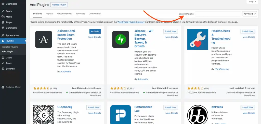Open the Media library menu item
This screenshot has width=261, height=124.
coord(9,17)
